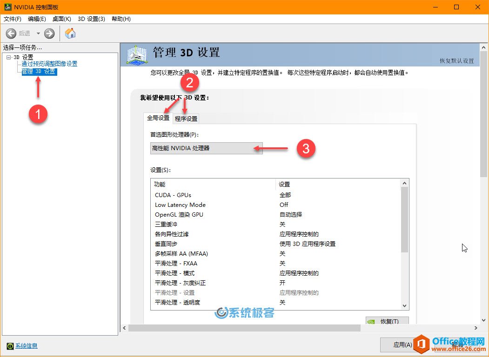
Task: Click the 恢复(T) button
Action: click(x=387, y=321)
